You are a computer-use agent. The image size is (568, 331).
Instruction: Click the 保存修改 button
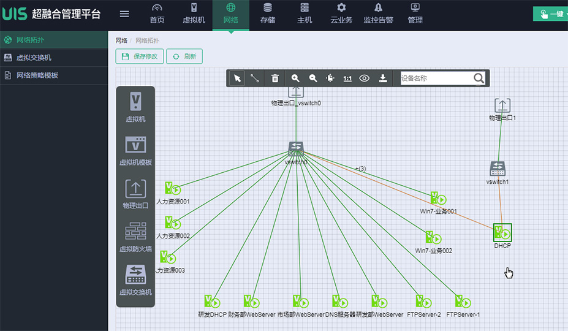(140, 56)
